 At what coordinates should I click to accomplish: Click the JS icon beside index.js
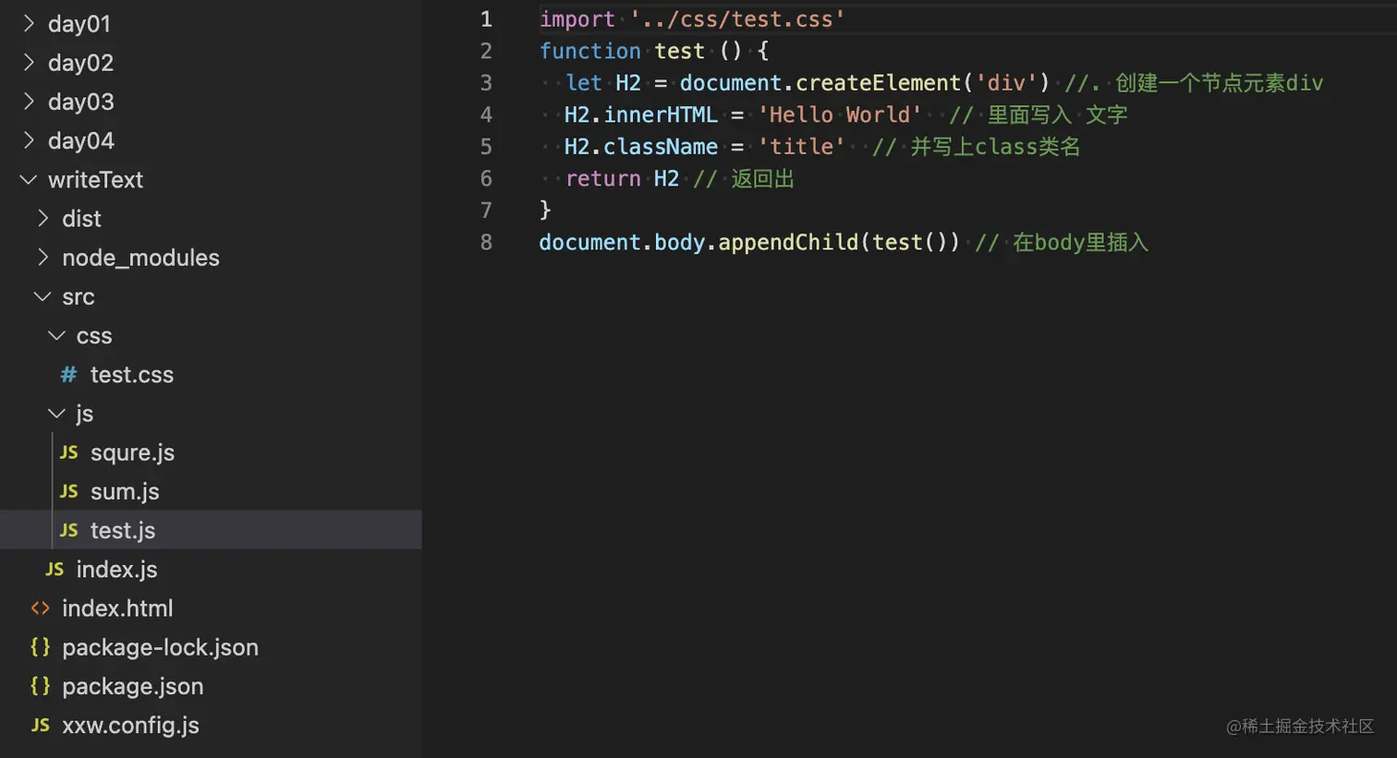click(55, 569)
